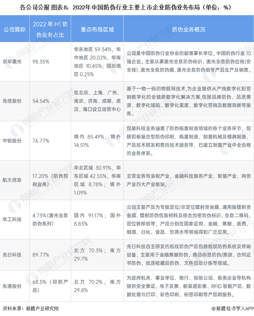Select the 国内 91.17% region cell
The height and width of the screenshot is (316, 254).
[97, 219]
